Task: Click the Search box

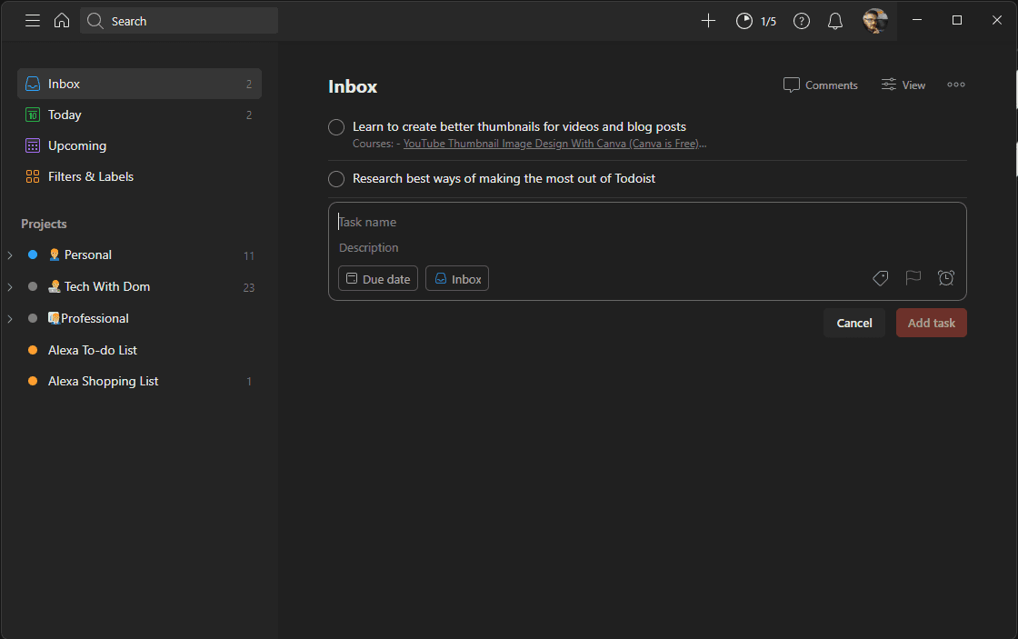Action: tap(179, 21)
